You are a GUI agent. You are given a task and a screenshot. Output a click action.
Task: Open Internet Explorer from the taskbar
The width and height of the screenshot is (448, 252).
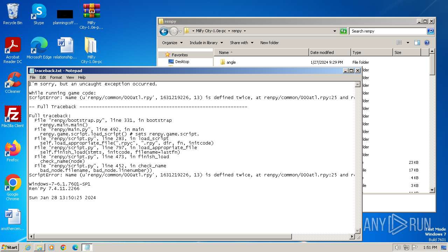(28, 247)
